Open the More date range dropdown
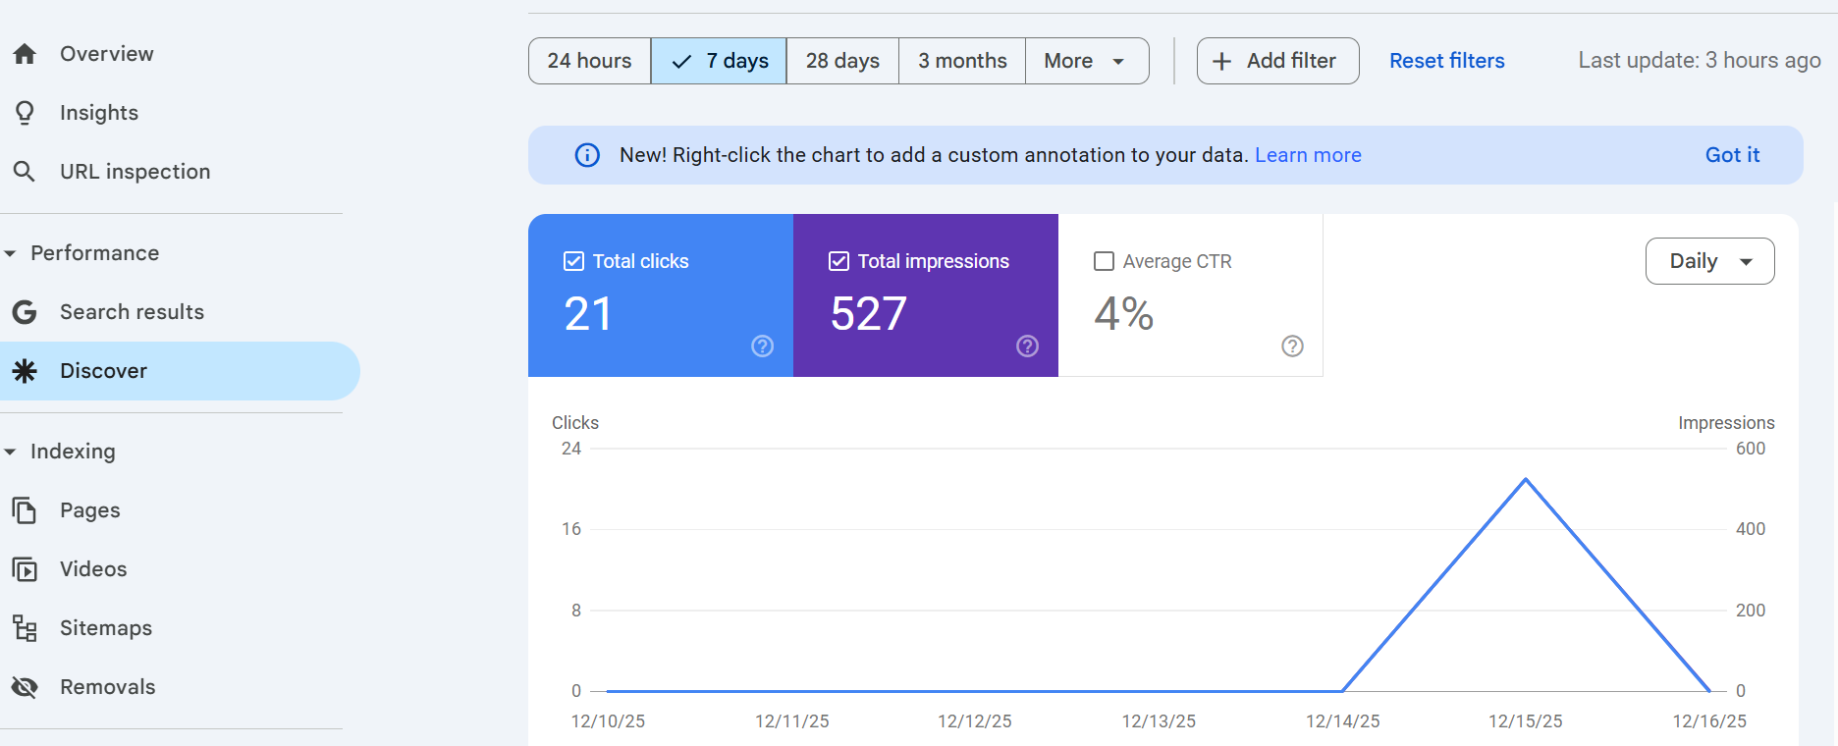Image resolution: width=1838 pixels, height=746 pixels. [x=1086, y=61]
